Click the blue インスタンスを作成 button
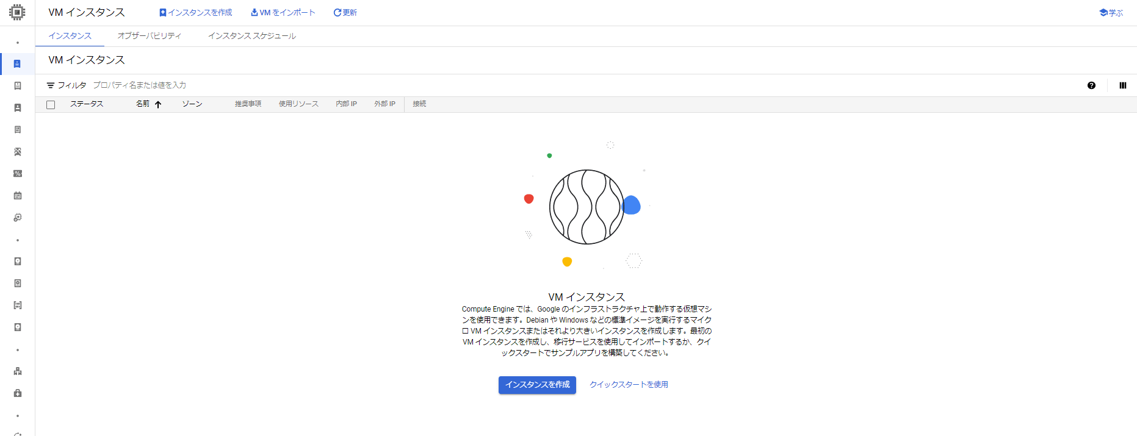The image size is (1137, 436). 537,385
